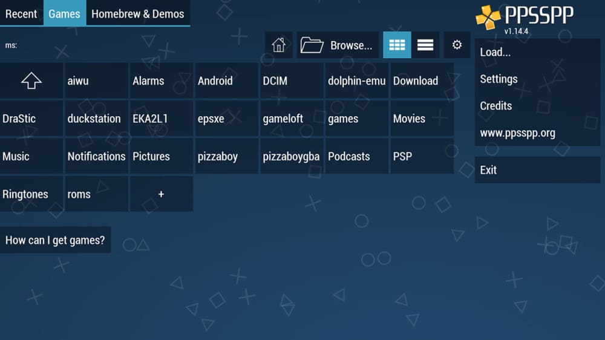Open the Movies folder

[x=422, y=119]
